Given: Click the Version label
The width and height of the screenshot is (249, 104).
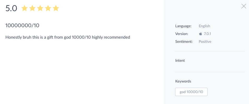Looking at the screenshot, I should [x=182, y=34].
